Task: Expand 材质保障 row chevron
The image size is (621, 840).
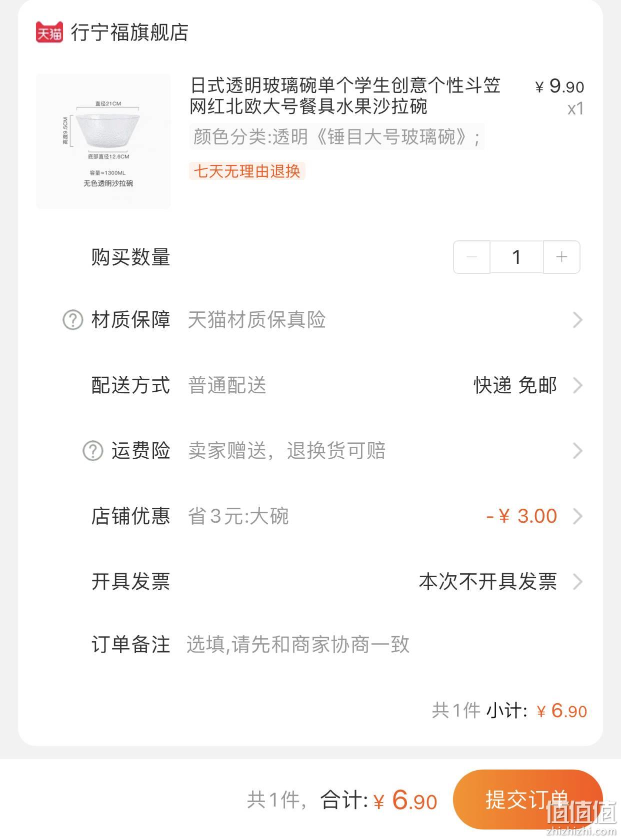Action: (577, 320)
